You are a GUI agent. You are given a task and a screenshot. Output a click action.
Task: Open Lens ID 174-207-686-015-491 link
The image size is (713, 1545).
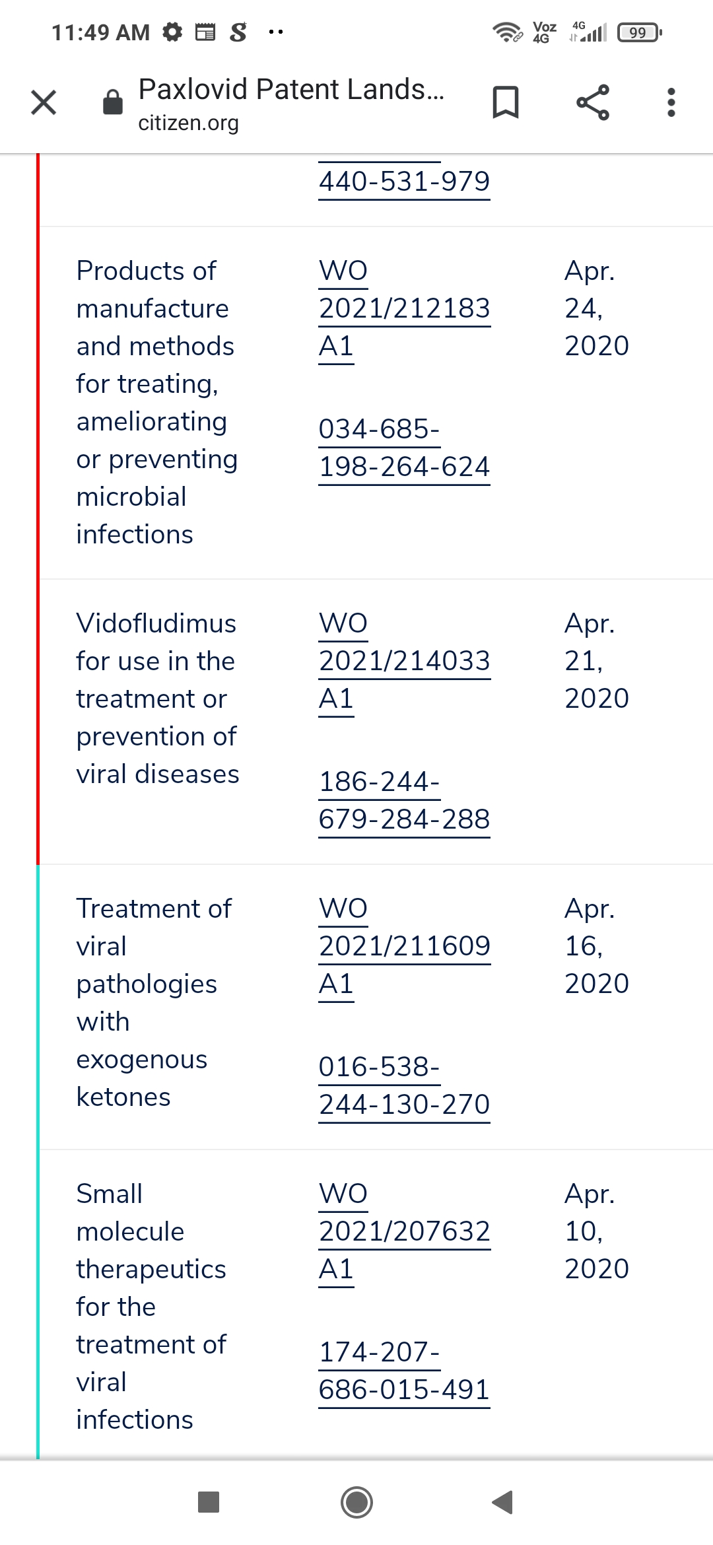404,1371
